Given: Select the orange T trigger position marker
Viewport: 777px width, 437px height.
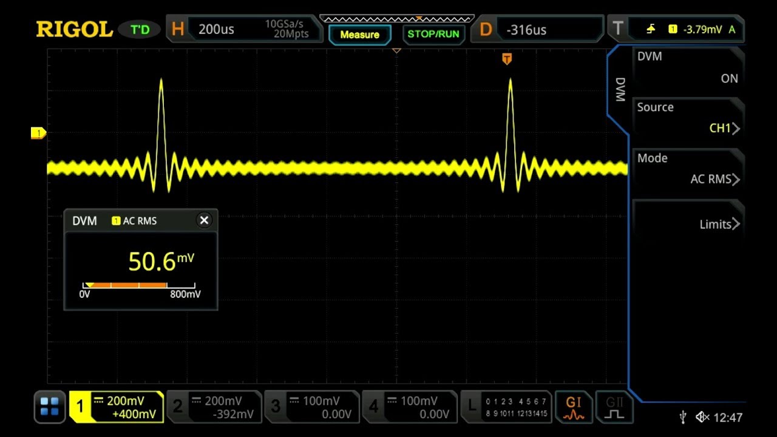Looking at the screenshot, I should coord(507,59).
